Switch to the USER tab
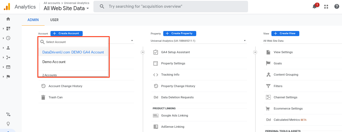The width and height of the screenshot is (342, 132). [54, 20]
